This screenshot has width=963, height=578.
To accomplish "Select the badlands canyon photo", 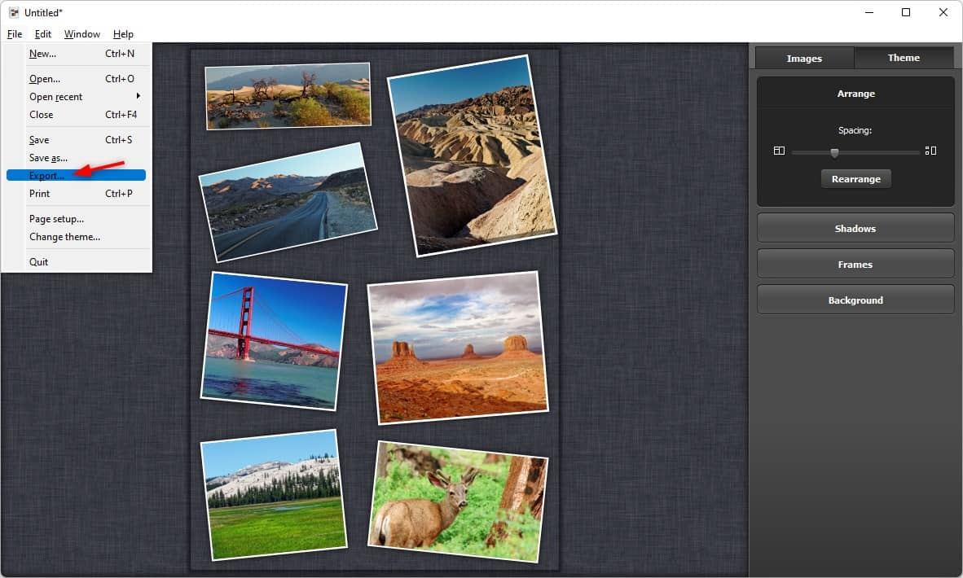I will [x=473, y=155].
